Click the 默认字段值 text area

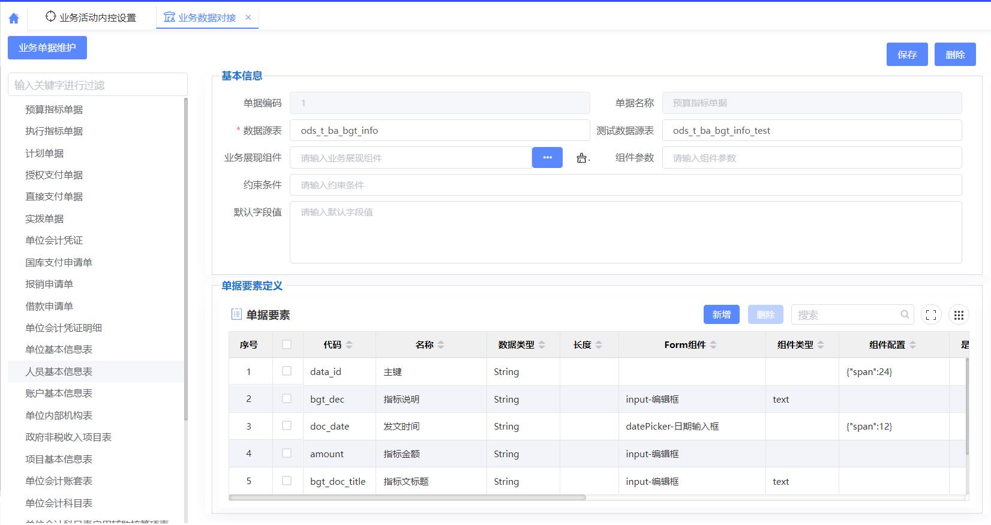coord(626,232)
